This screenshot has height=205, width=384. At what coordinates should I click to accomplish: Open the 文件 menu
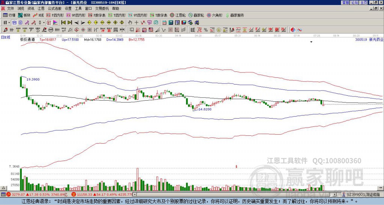[10, 9]
